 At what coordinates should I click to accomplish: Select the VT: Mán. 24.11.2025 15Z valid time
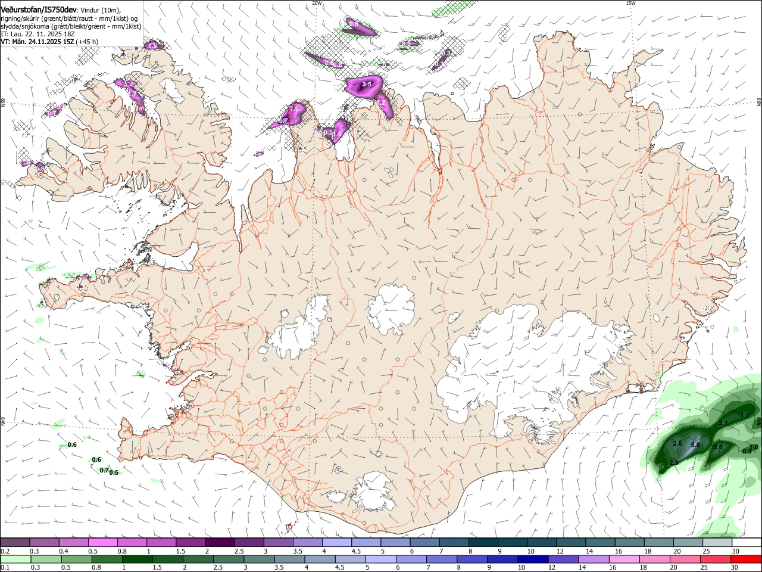(x=49, y=42)
